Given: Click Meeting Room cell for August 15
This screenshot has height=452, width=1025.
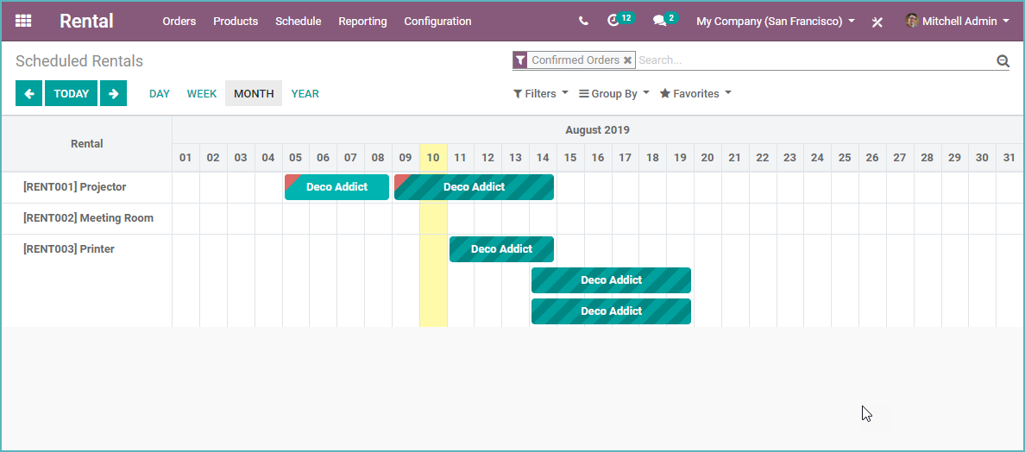Looking at the screenshot, I should coord(570,218).
